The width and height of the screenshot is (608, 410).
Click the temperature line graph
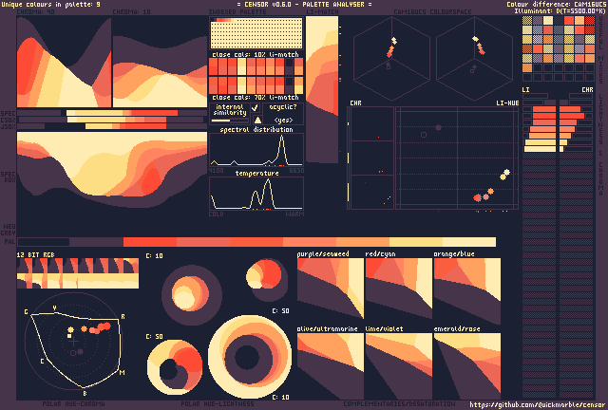coord(256,194)
